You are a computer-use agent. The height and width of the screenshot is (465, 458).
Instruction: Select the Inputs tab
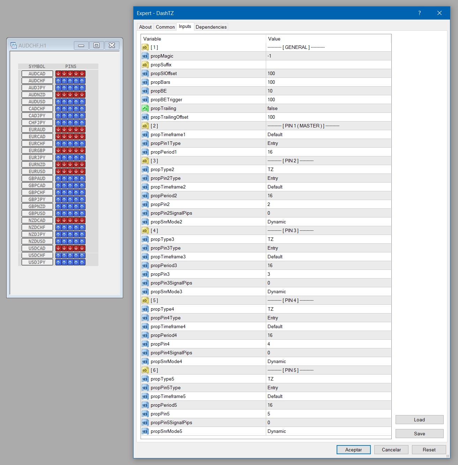coord(185,26)
